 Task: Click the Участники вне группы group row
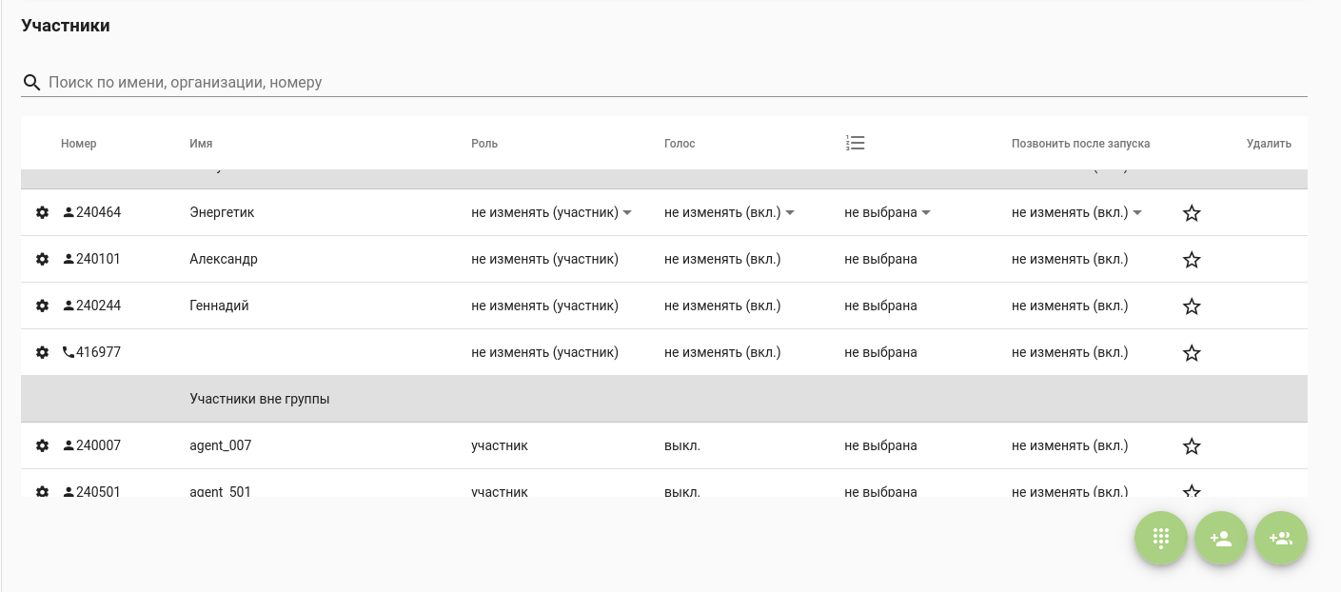click(x=260, y=399)
